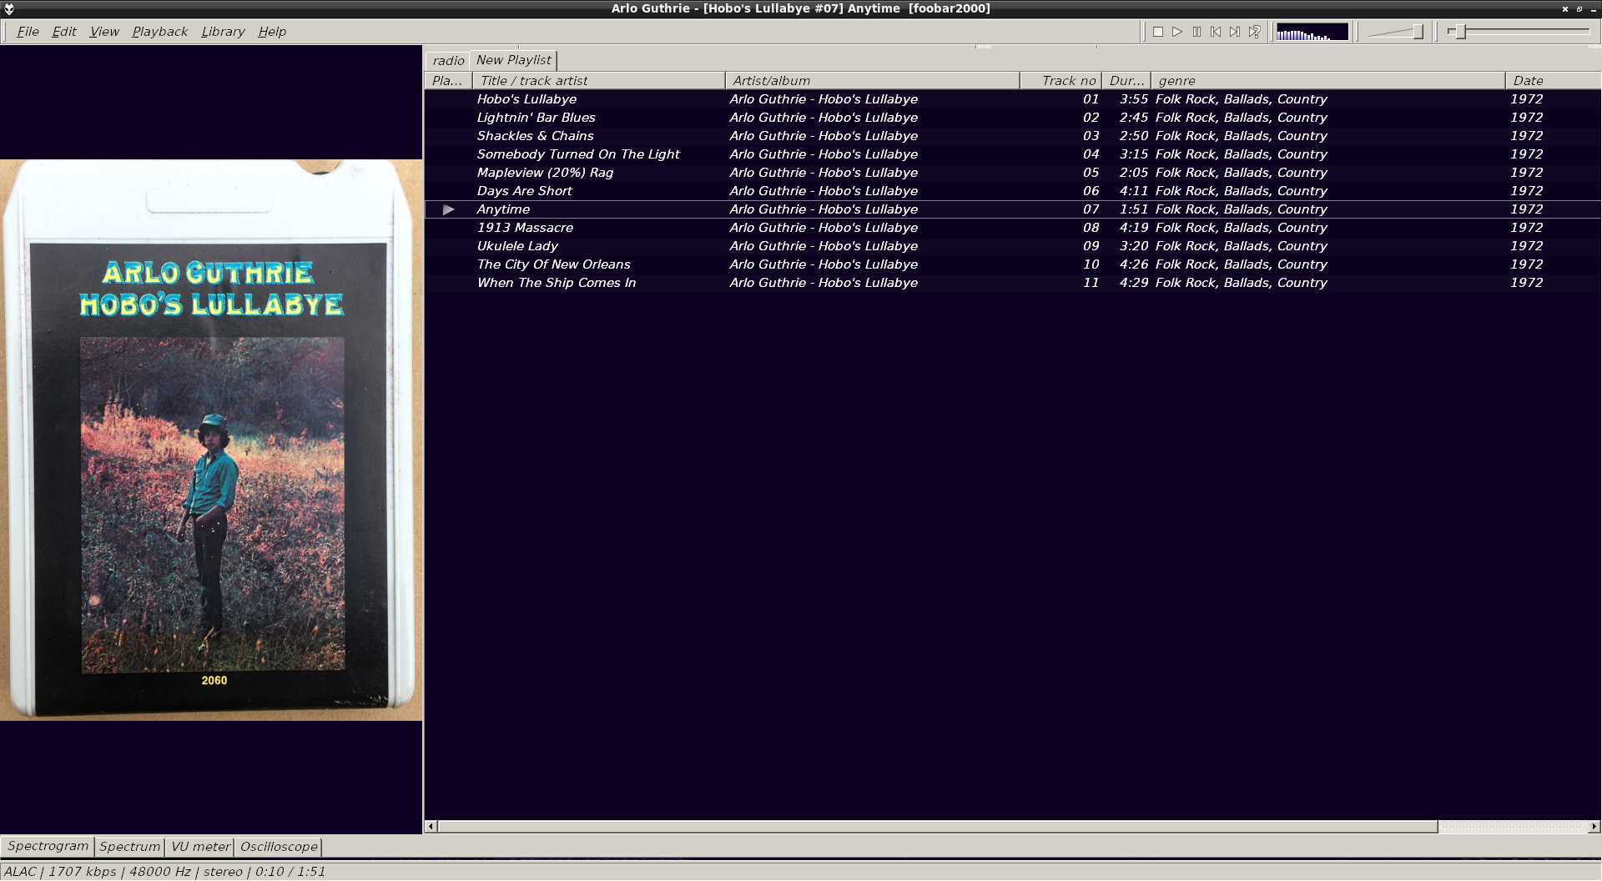Switch to the radio playlist tab

pos(448,61)
